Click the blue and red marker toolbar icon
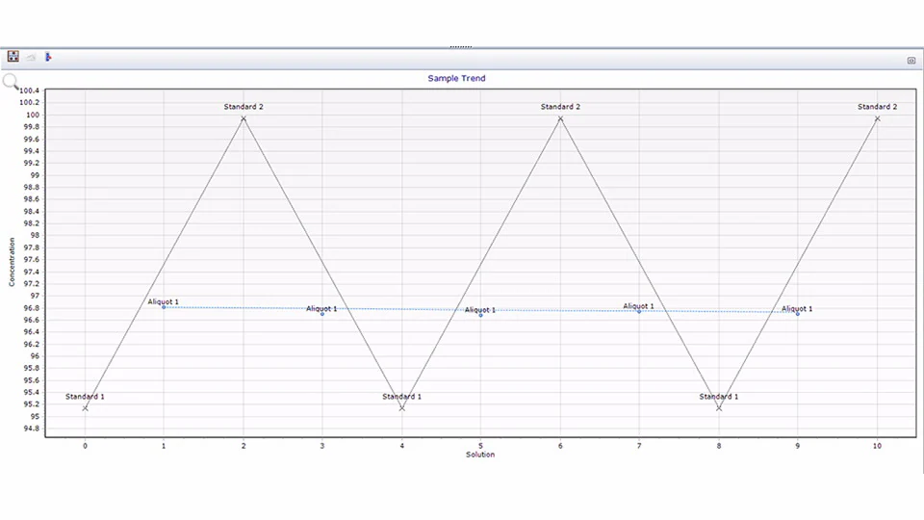 click(48, 57)
